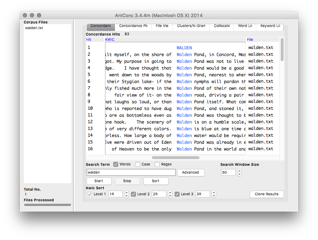Open the Level 1 sort position dropdown

pyautogui.click(x=126, y=194)
